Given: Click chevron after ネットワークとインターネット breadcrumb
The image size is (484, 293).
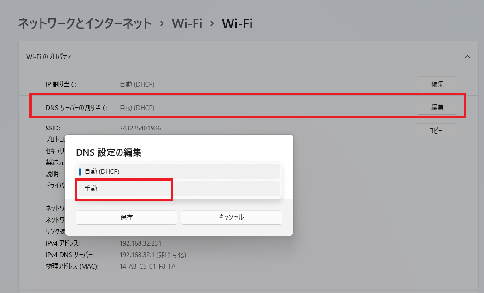Looking at the screenshot, I should tap(162, 24).
